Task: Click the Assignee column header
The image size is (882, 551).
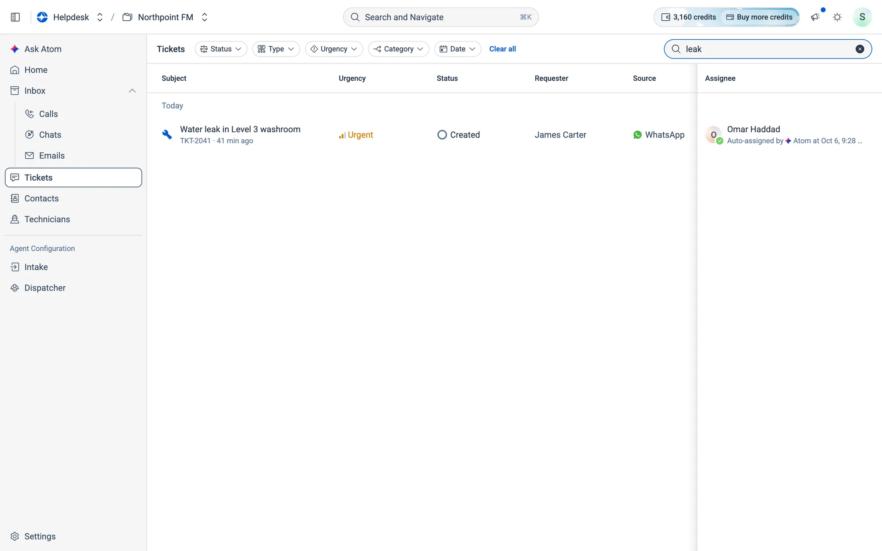Action: (x=720, y=78)
